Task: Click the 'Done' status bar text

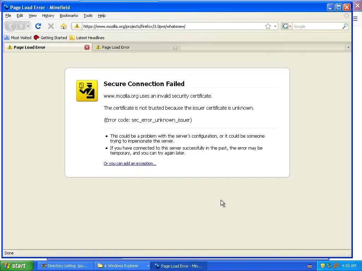Action: (x=9, y=253)
